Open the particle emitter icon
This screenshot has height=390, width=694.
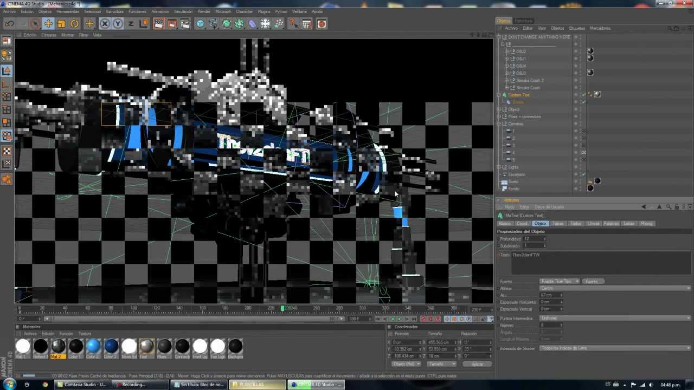[x=279, y=24]
